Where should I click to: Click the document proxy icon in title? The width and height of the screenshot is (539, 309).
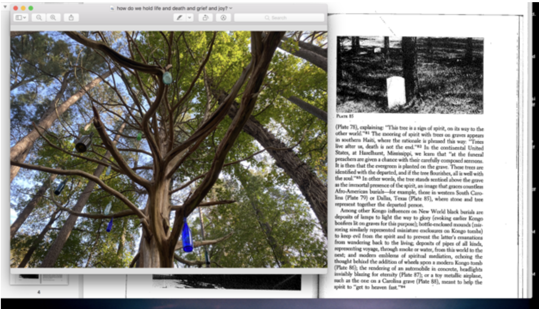coord(112,8)
